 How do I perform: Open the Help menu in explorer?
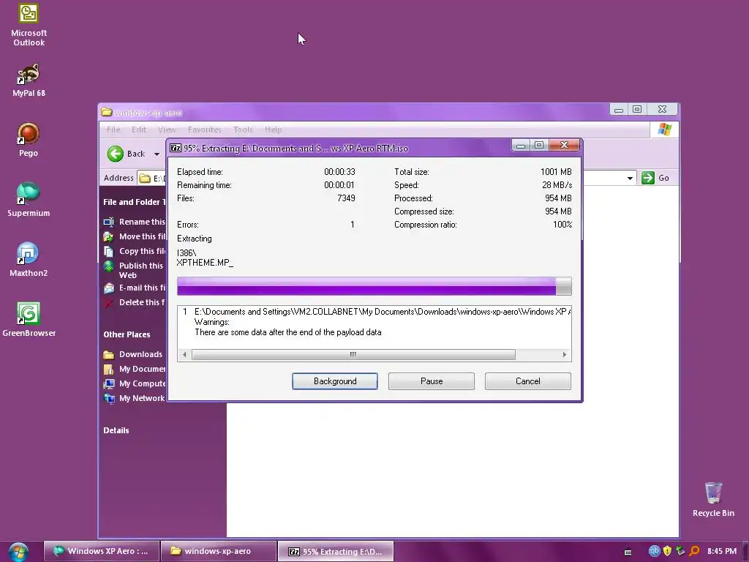274,130
